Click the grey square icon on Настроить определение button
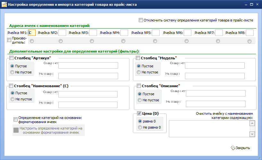Viewport: 262px width, 160px height. click(x=16, y=130)
